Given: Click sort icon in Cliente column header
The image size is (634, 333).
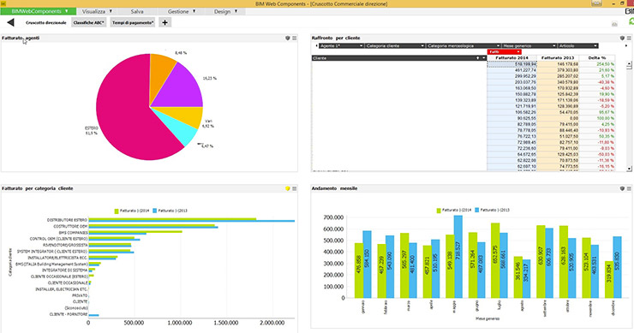Looking at the screenshot, I should 477,58.
